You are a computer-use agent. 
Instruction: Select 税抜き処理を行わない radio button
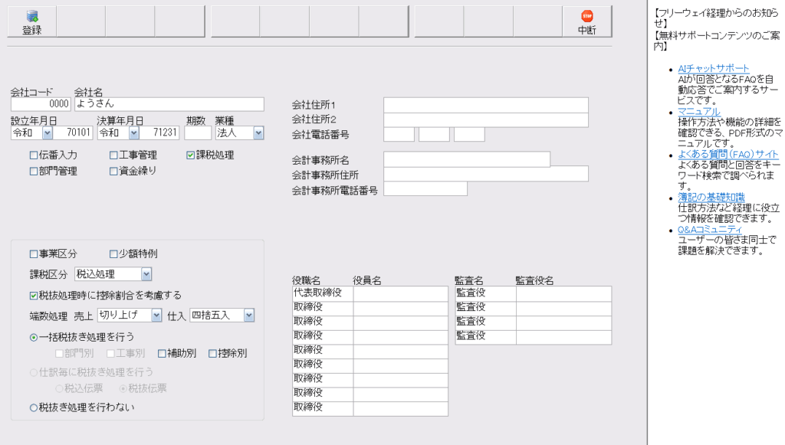(34, 407)
